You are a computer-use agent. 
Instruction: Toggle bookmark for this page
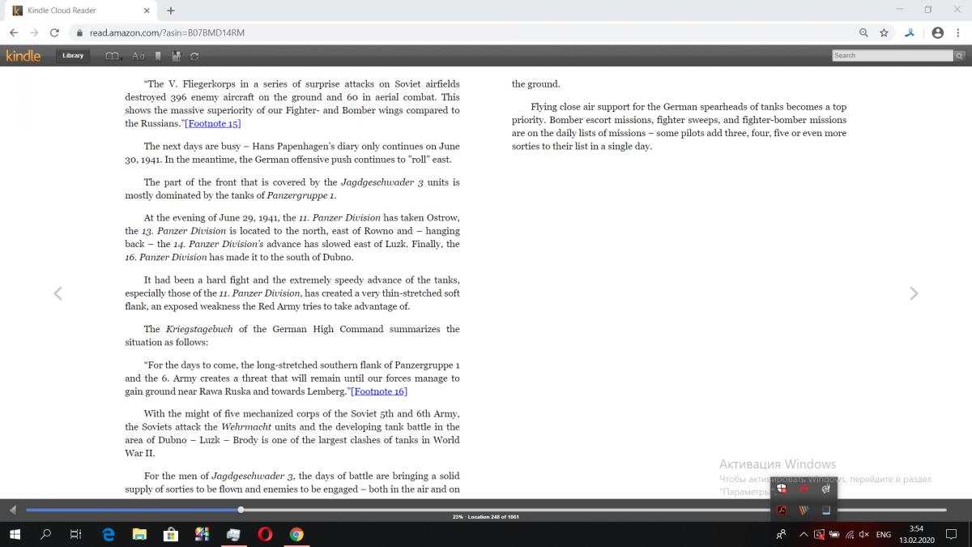[158, 56]
